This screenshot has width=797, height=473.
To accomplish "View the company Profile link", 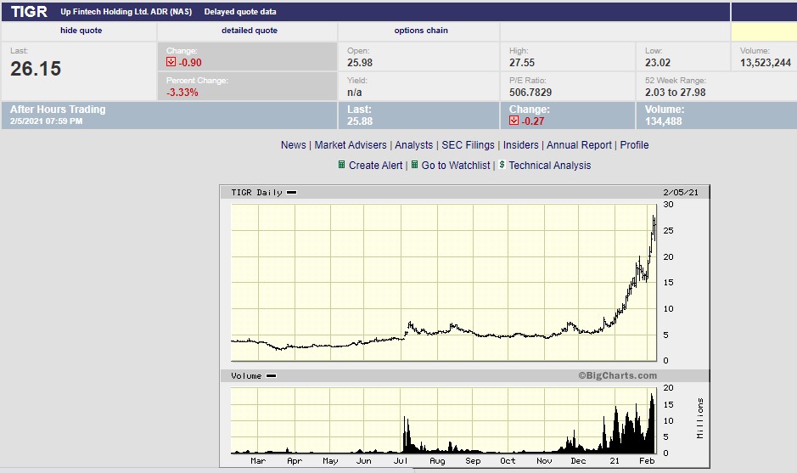I will tap(634, 145).
